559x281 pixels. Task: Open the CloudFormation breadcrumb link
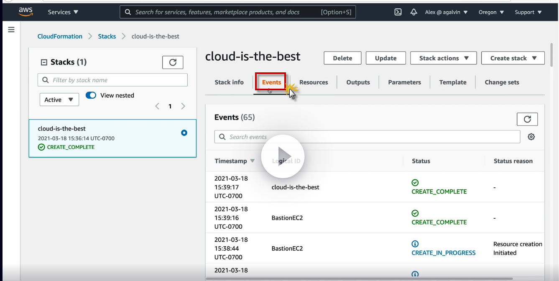pyautogui.click(x=60, y=36)
